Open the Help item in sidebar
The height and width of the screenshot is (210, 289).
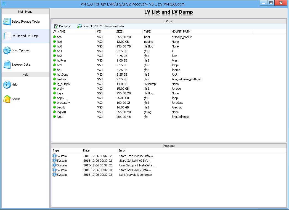pos(26,84)
